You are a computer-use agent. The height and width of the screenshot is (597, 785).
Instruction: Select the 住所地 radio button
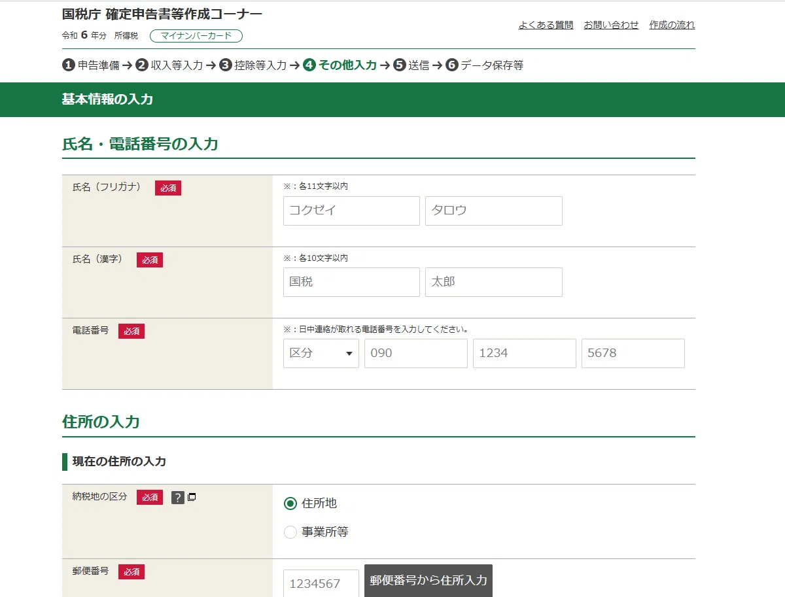pos(290,503)
